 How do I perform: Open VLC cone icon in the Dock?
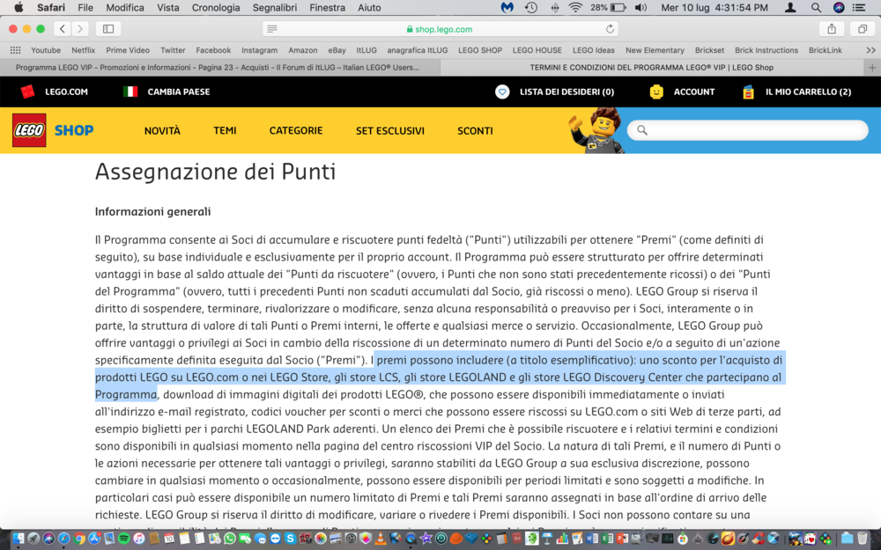click(381, 539)
